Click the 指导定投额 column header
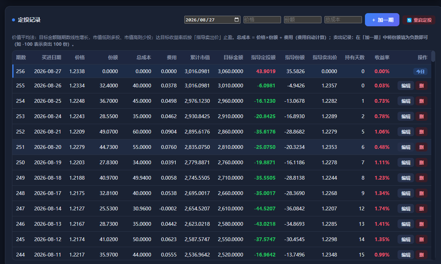441x264 pixels. click(263, 57)
